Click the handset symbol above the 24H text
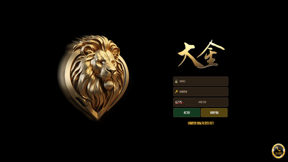The height and width of the screenshot is (162, 288). (278, 149)
